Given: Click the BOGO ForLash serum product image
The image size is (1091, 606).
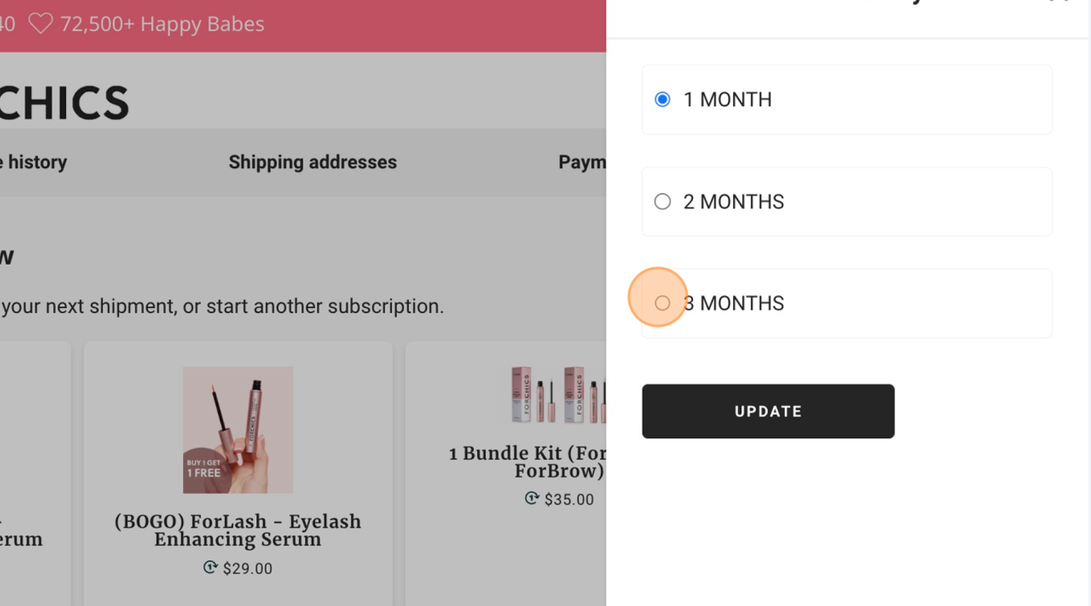Looking at the screenshot, I should tap(238, 430).
